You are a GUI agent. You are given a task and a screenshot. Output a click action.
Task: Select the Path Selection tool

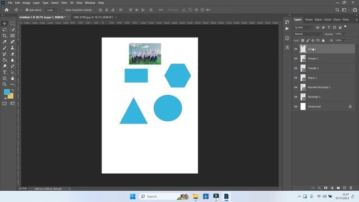(12, 72)
